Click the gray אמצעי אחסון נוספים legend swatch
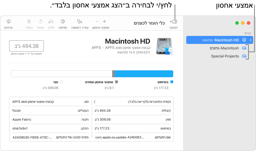 (116, 82)
